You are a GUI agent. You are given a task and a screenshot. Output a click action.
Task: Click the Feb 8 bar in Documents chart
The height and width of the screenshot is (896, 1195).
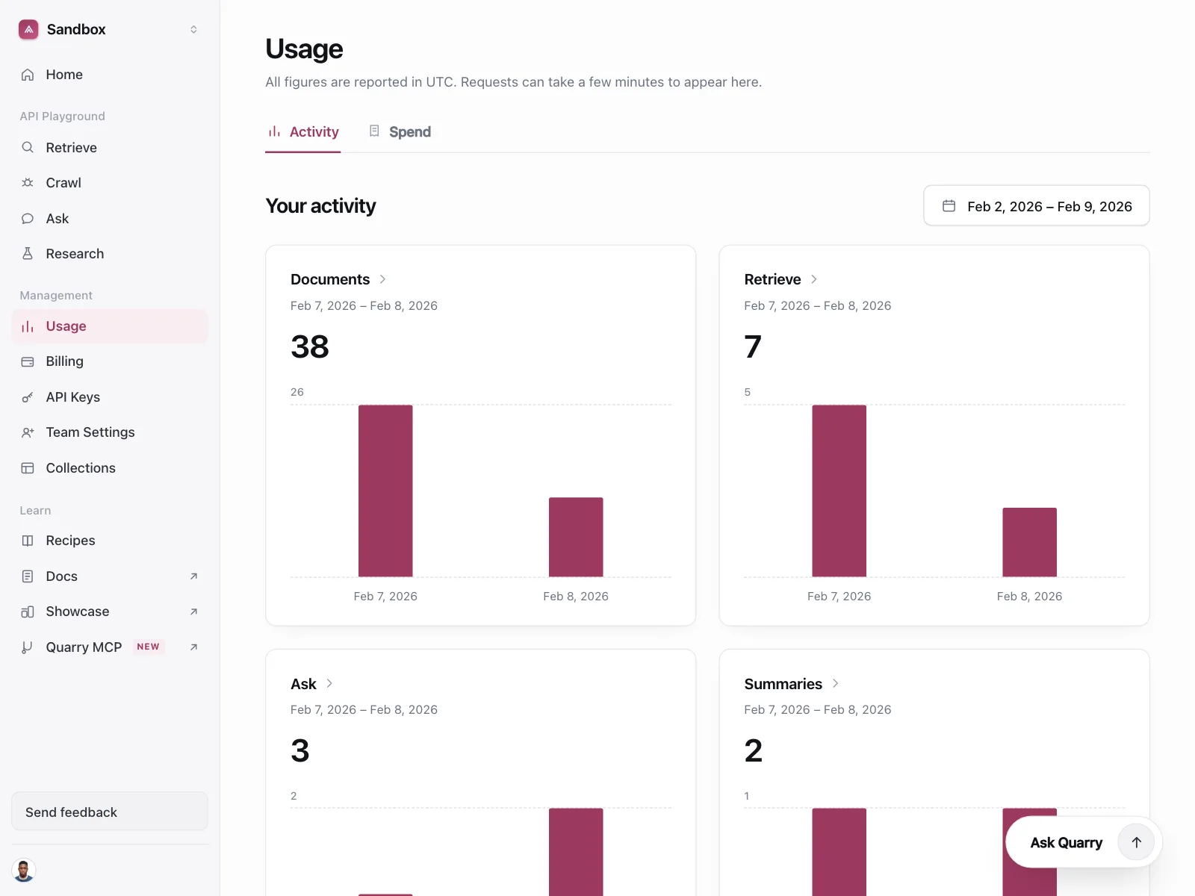coord(576,537)
